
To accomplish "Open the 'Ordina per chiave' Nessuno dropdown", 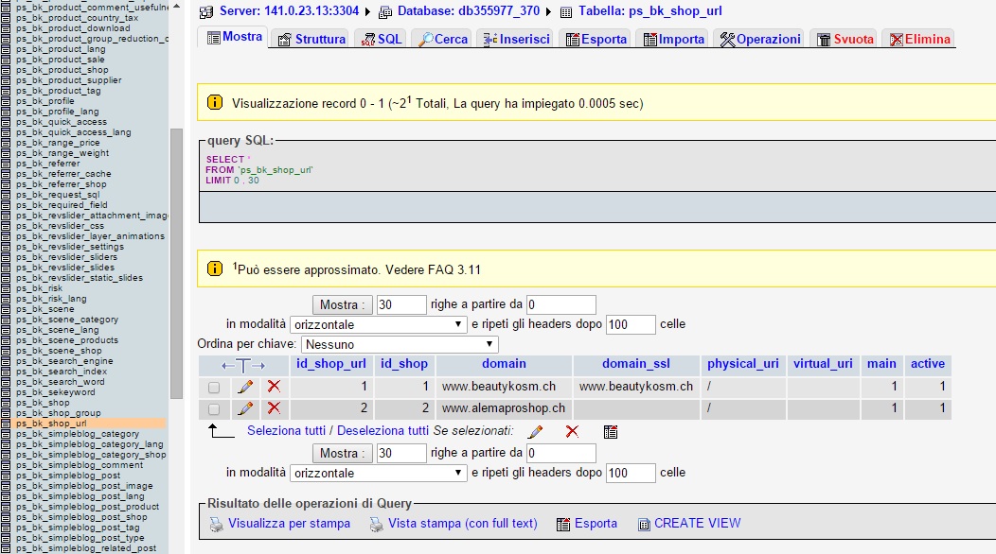I will 400,344.
